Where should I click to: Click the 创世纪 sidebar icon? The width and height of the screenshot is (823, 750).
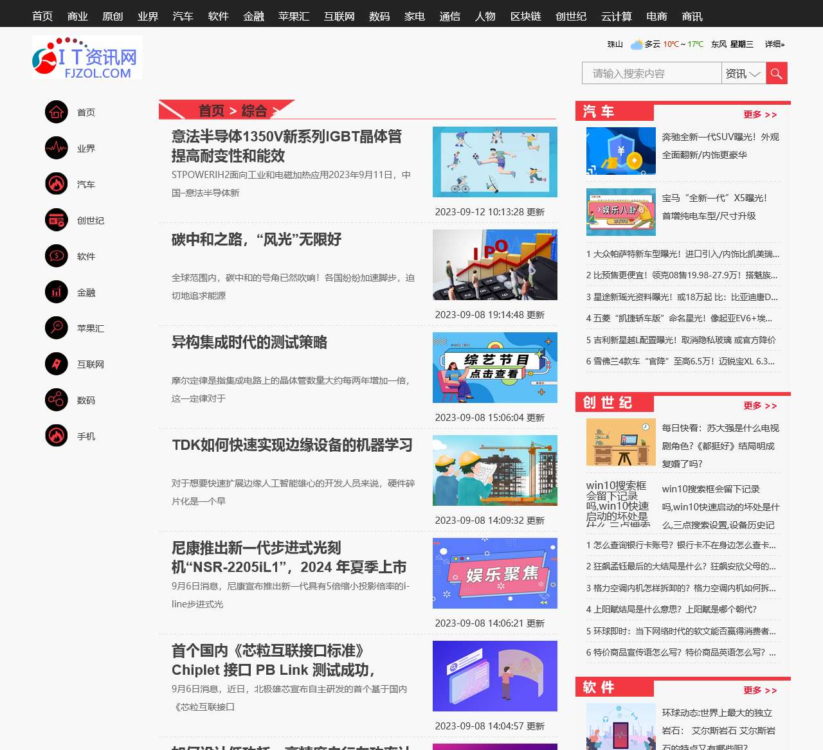(57, 220)
